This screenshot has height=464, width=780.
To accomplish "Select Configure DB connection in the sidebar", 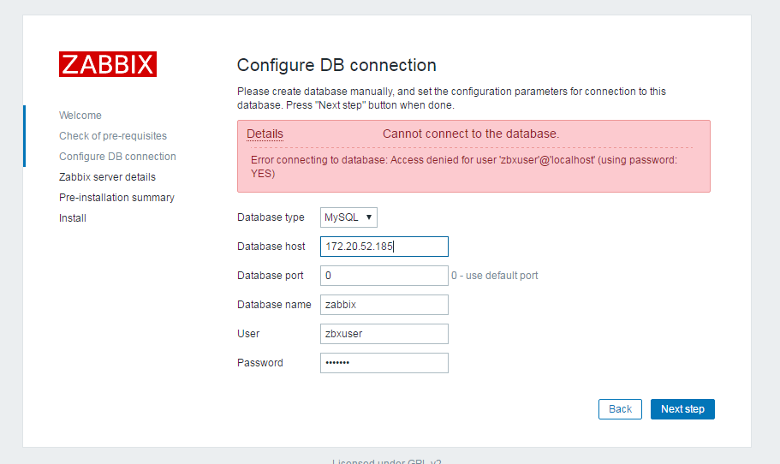I will pos(117,157).
